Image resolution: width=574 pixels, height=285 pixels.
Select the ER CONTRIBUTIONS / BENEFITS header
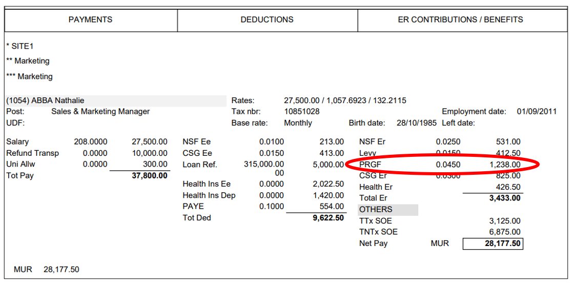coord(460,19)
